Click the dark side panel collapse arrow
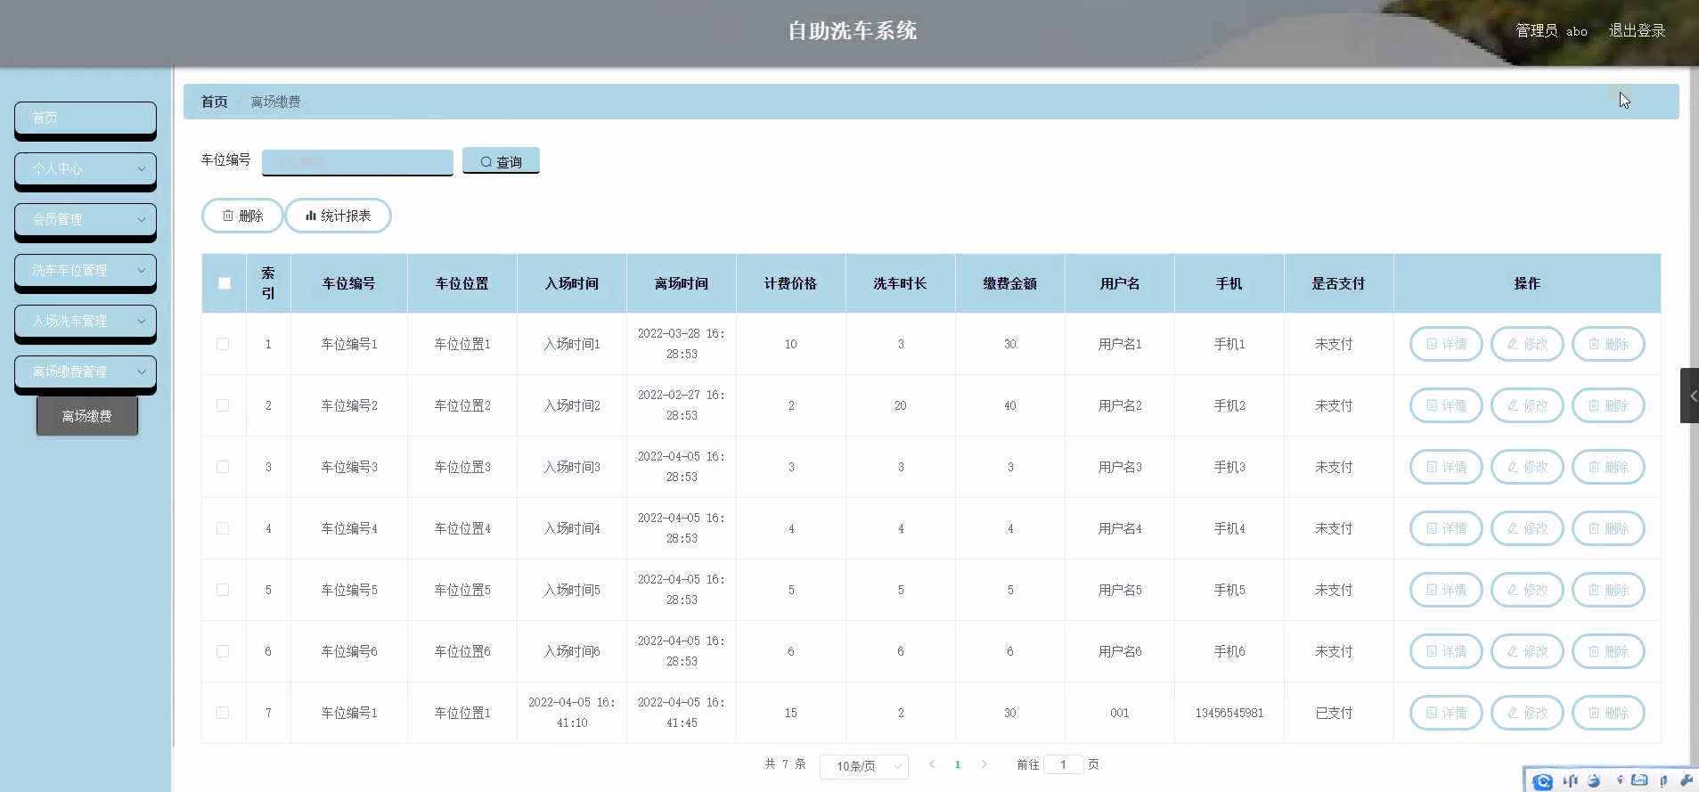The height and width of the screenshot is (792, 1699). coord(1690,396)
